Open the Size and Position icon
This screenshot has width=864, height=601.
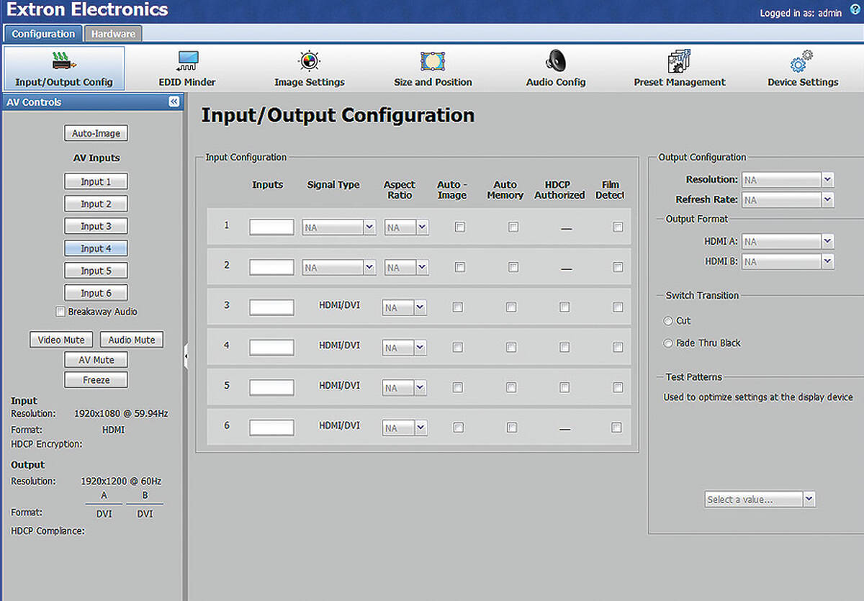433,60
